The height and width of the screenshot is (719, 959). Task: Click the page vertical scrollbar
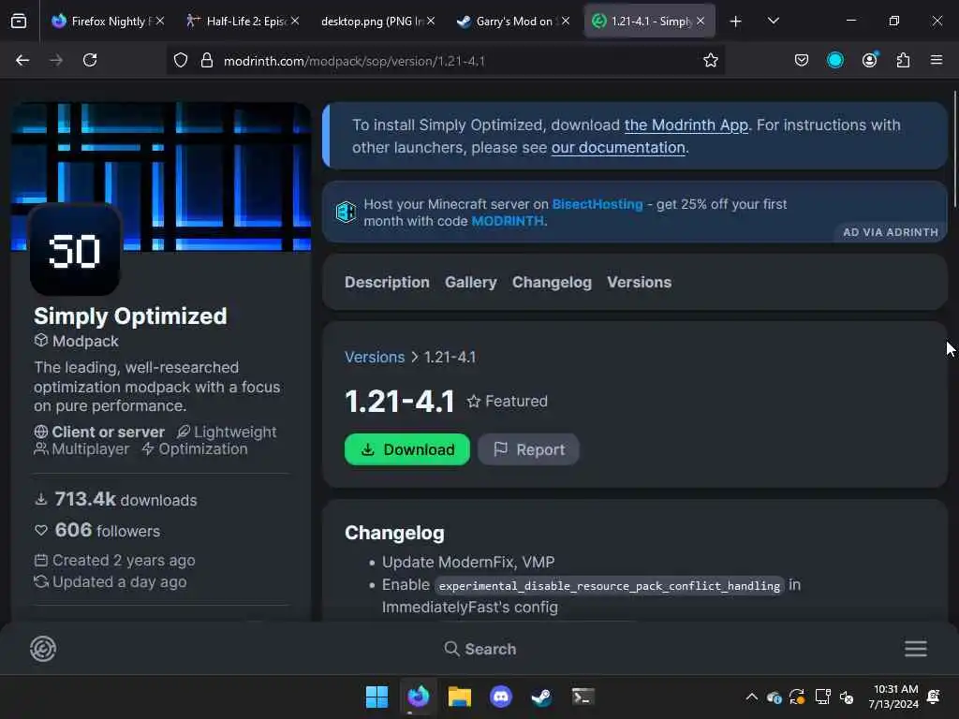[954, 149]
